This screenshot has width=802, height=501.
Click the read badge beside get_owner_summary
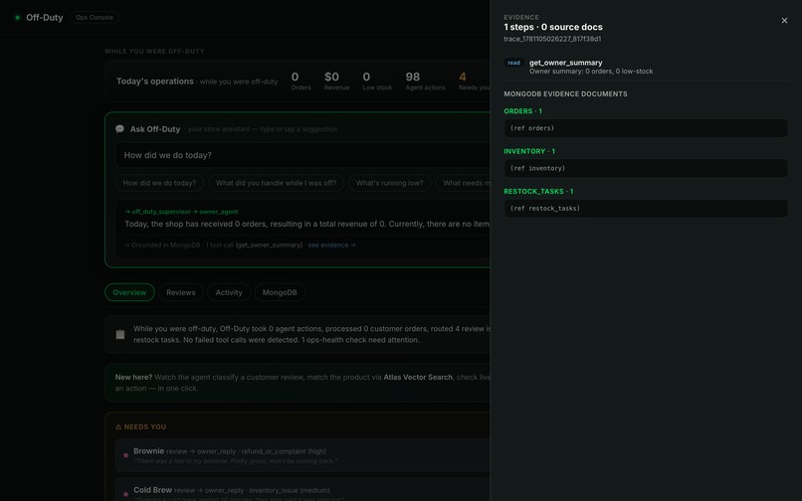[x=513, y=63]
